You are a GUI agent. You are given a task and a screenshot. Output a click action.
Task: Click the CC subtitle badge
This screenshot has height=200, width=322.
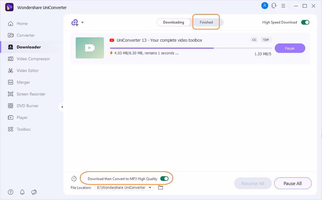[x=254, y=40]
